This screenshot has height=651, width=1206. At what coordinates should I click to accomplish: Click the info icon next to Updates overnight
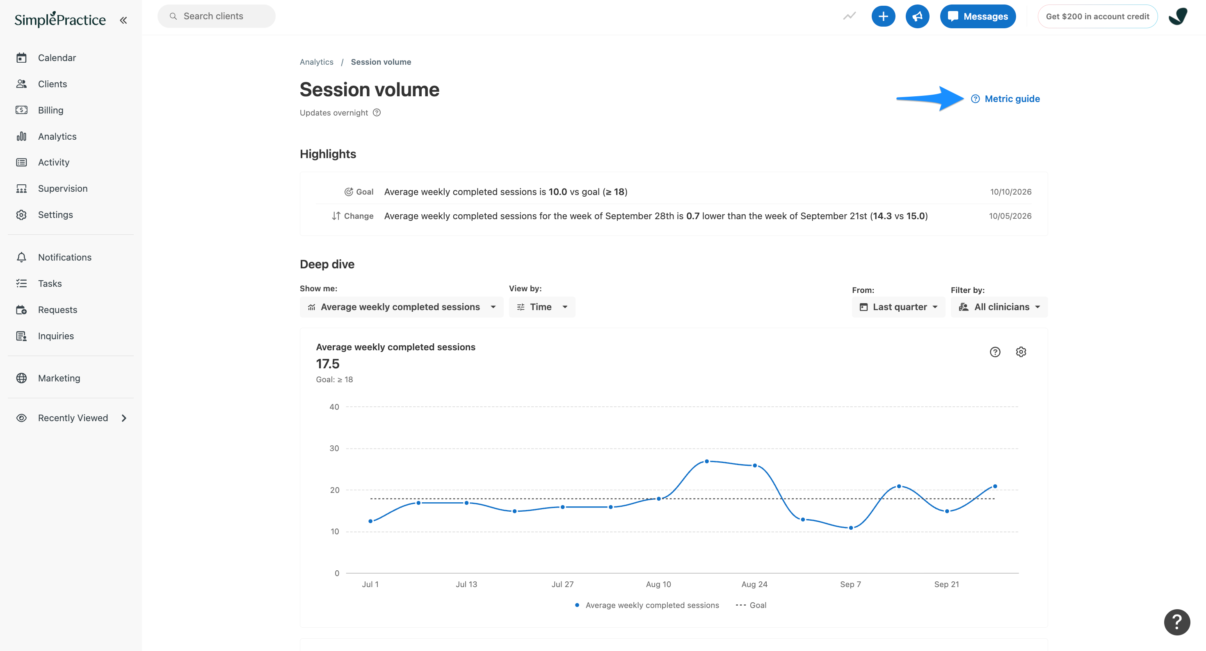pyautogui.click(x=377, y=112)
